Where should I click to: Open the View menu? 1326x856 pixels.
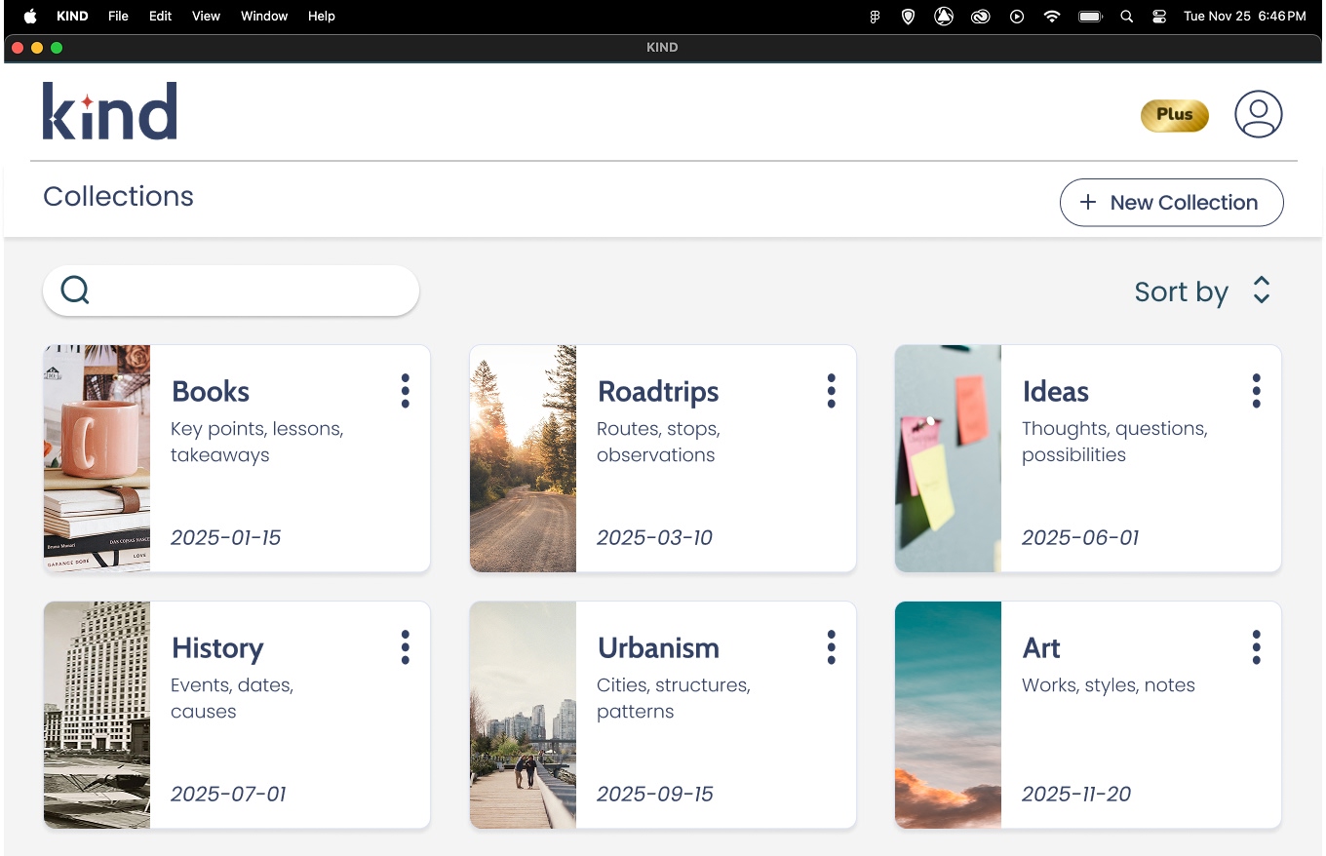click(206, 17)
